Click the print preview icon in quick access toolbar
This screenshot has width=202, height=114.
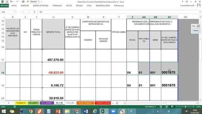pyautogui.click(x=23, y=2)
